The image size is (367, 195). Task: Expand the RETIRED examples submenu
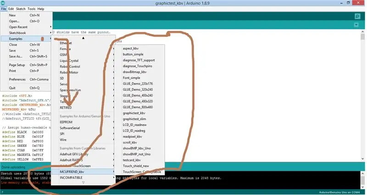[83, 108]
